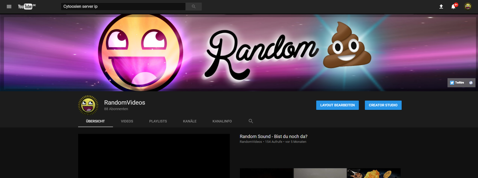Open Creator Studio
This screenshot has height=178, width=478.
(x=383, y=105)
